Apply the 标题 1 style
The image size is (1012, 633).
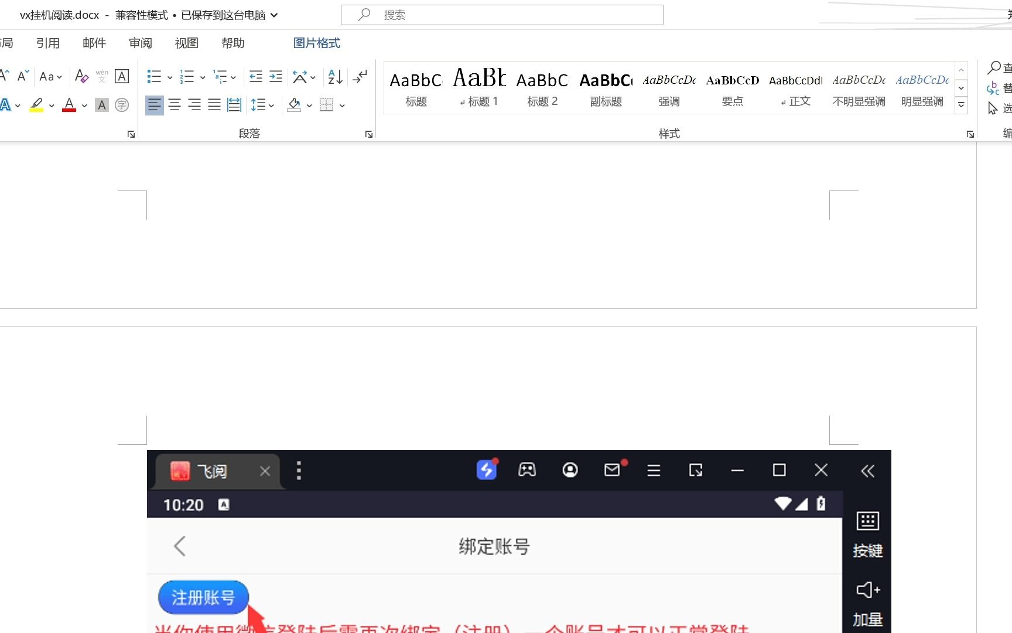pos(480,88)
